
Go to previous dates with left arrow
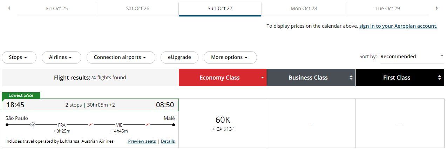click(9, 8)
